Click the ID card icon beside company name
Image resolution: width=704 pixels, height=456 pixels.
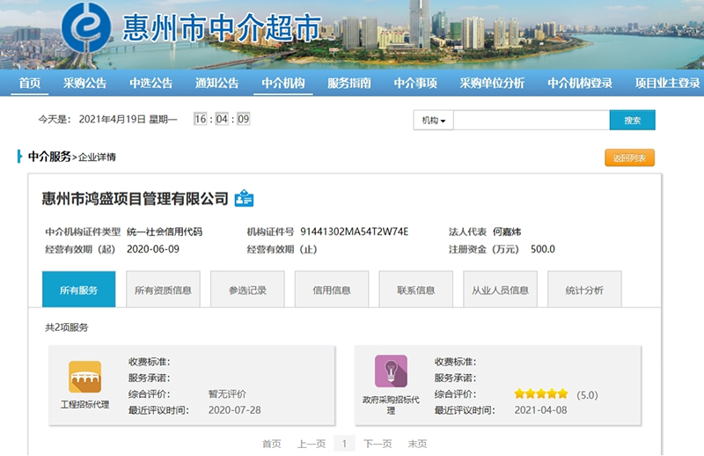tap(244, 199)
